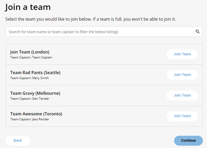The height and width of the screenshot is (148, 207).
Task: Click the captain line under the London listing
Action: (31, 57)
